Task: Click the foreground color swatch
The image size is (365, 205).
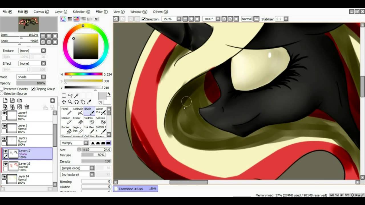Action: [102, 96]
